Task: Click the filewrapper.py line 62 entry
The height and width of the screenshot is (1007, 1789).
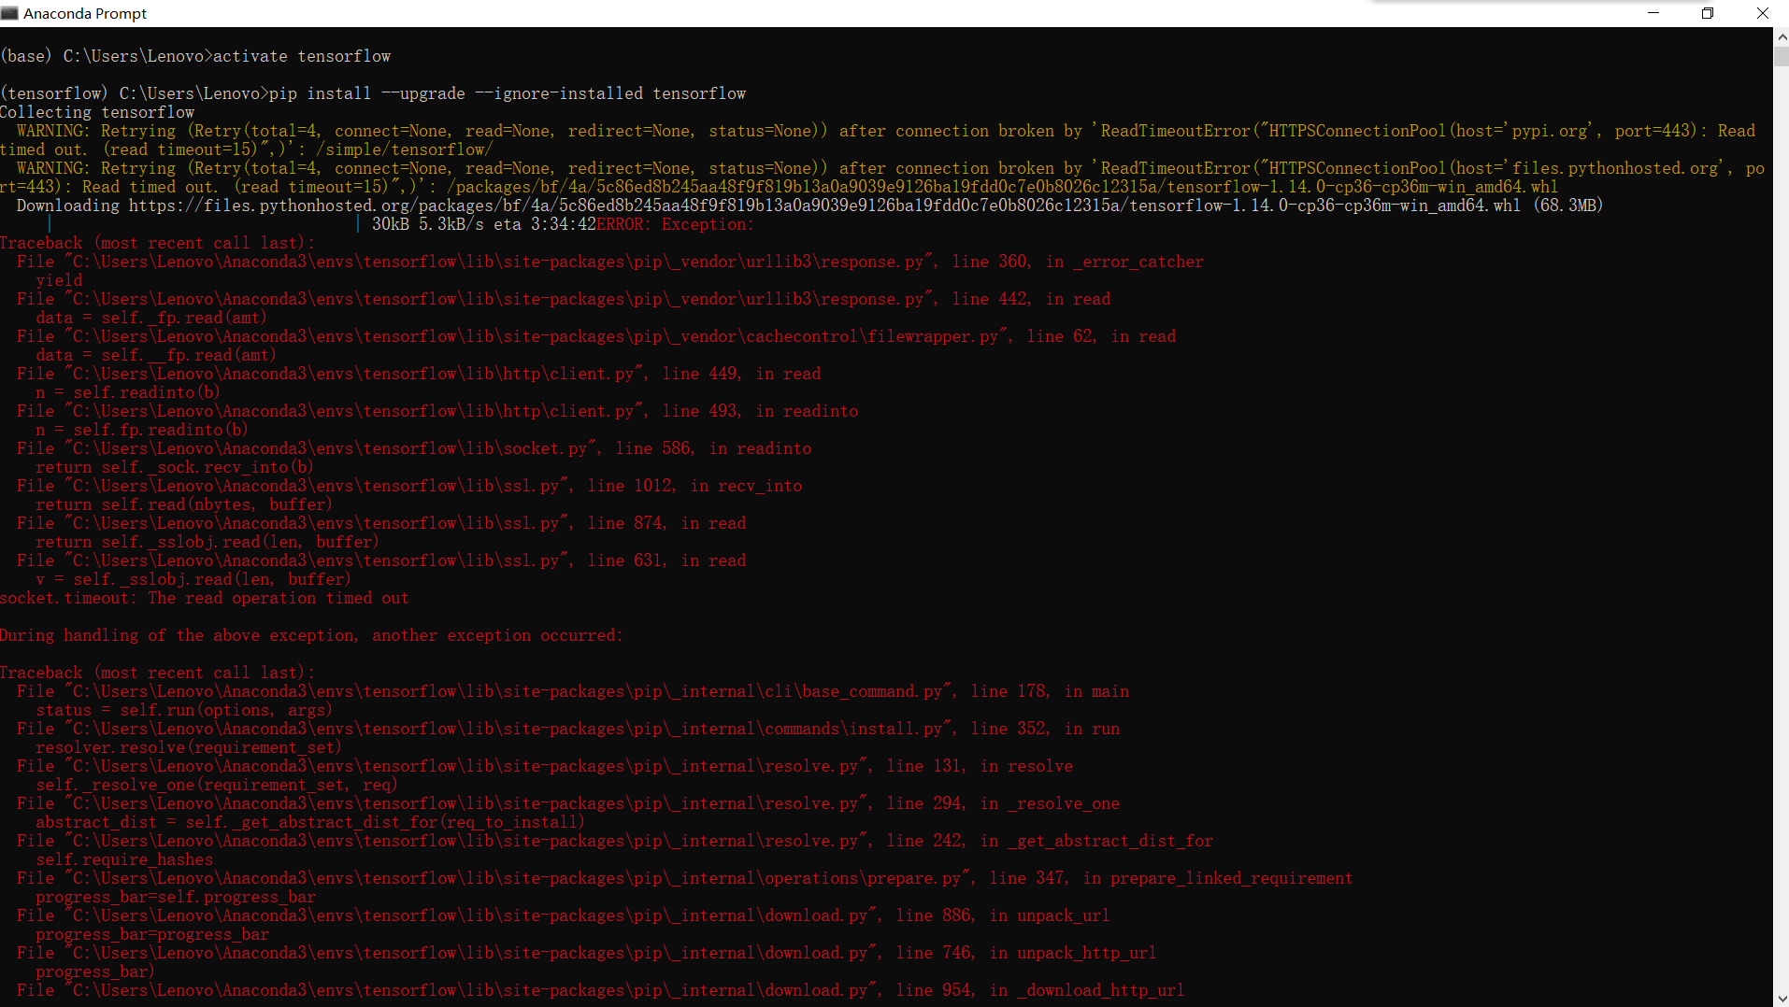Action: click(596, 336)
